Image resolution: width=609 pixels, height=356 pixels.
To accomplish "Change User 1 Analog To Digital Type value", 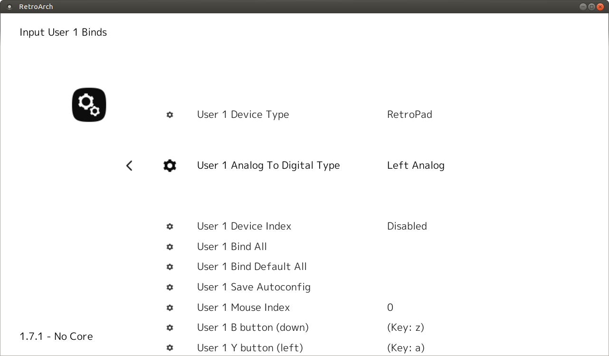I will (x=416, y=165).
